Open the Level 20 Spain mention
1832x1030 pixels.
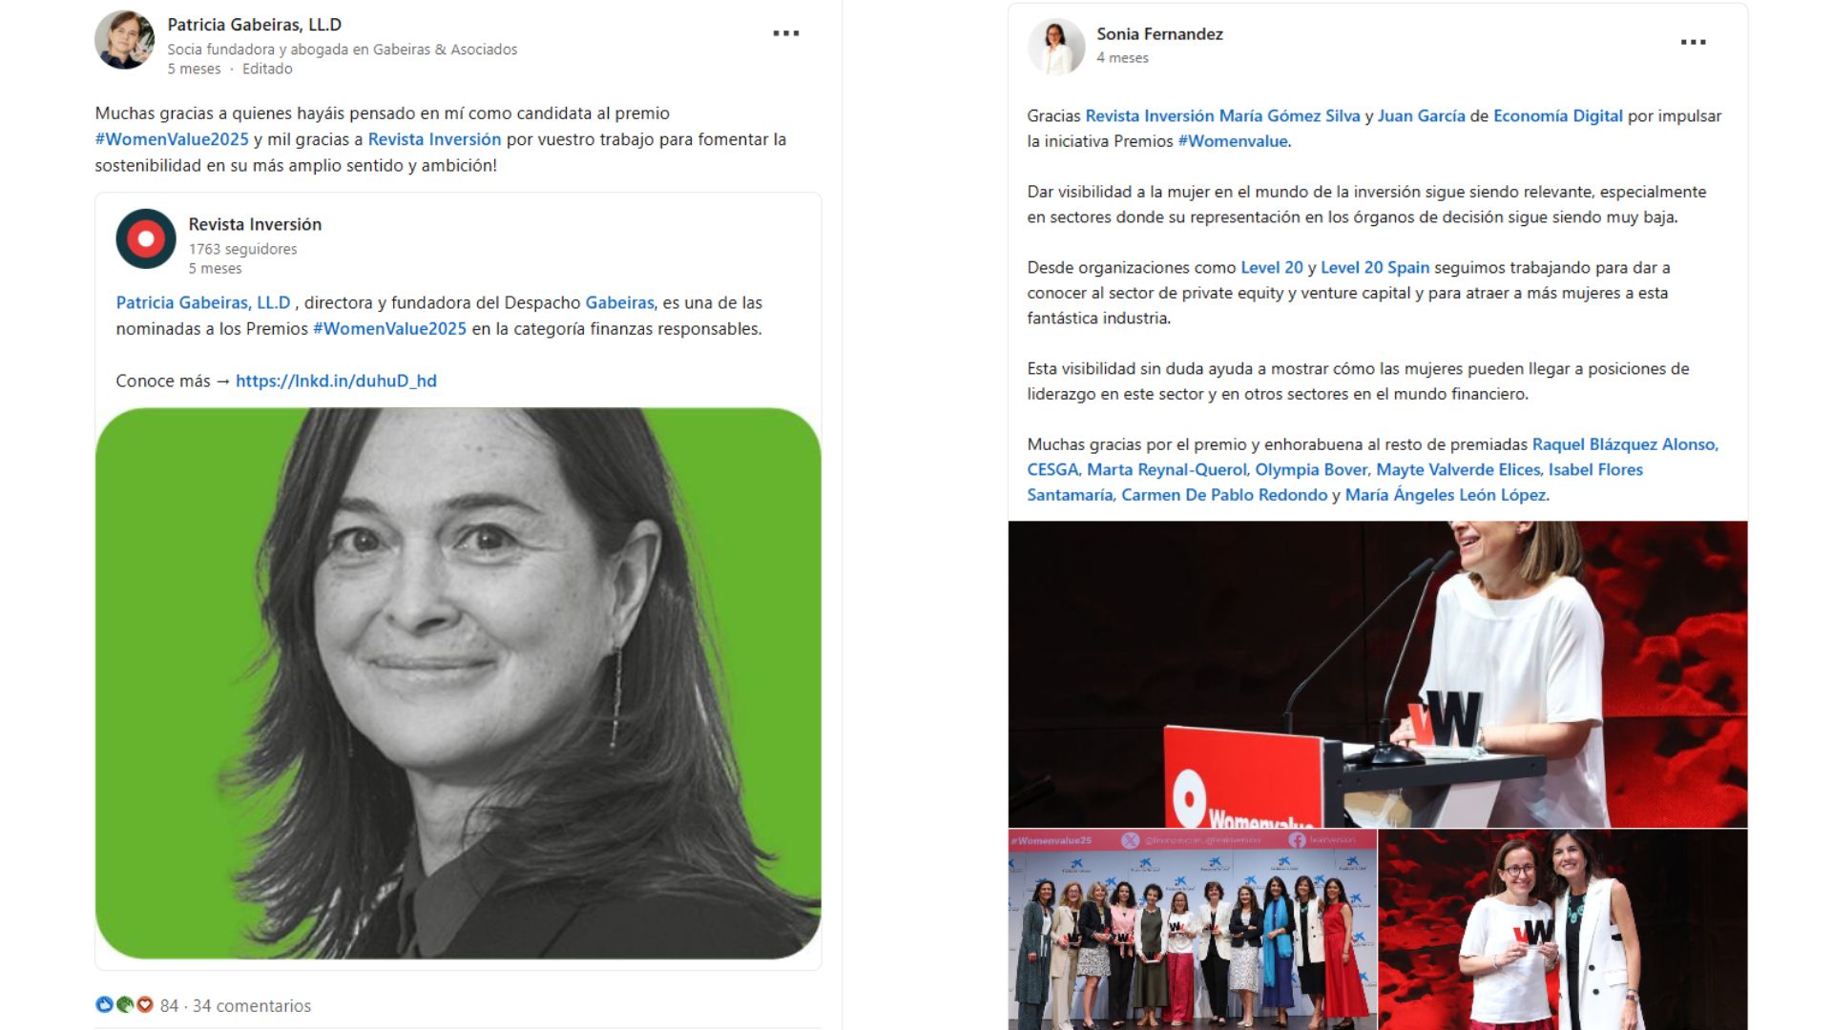pyautogui.click(x=1375, y=267)
